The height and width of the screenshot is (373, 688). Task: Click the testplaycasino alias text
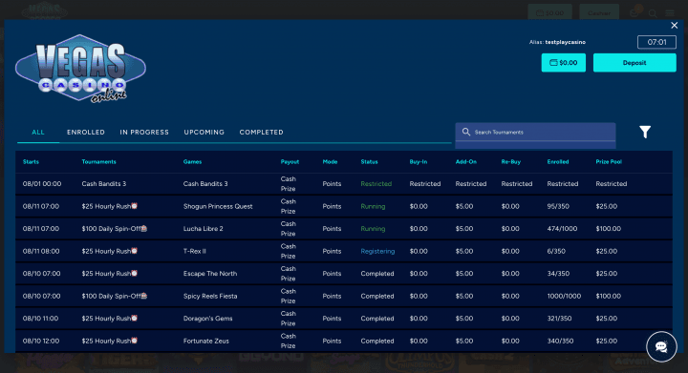pyautogui.click(x=565, y=42)
